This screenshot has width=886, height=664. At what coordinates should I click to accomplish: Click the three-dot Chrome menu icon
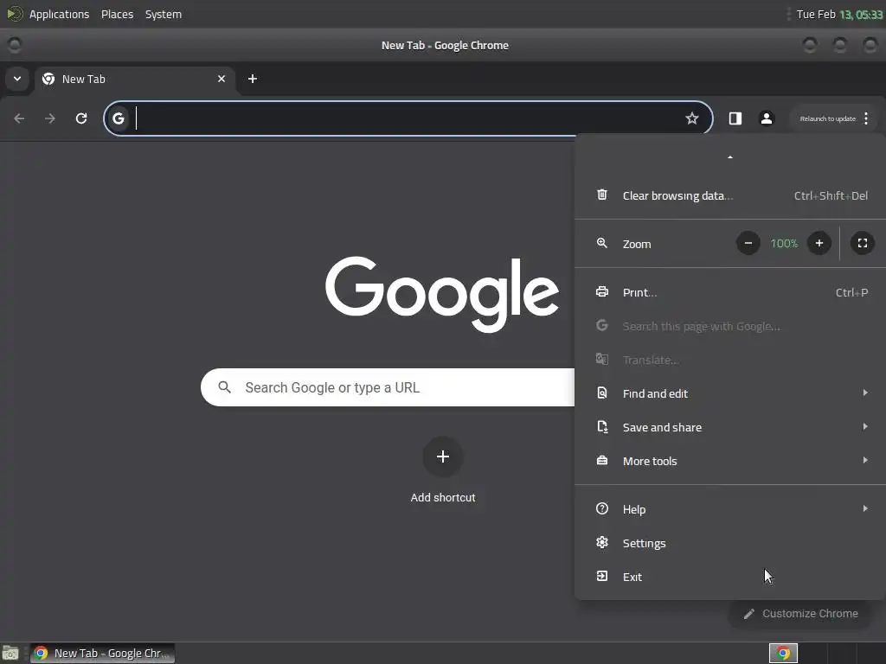click(x=866, y=118)
